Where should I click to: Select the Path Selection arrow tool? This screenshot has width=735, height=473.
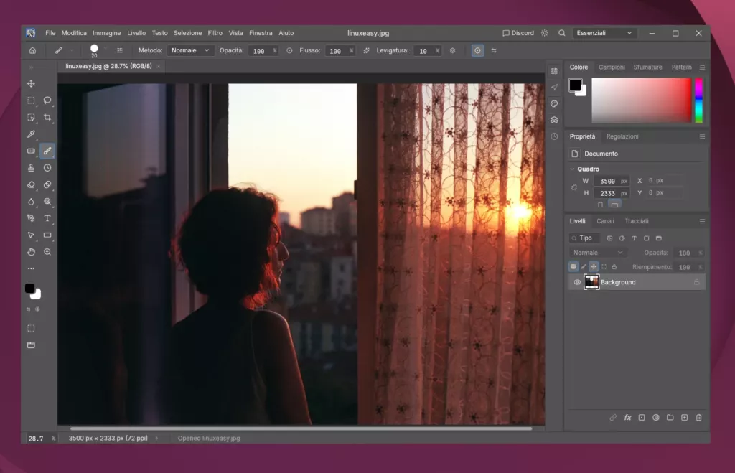(31, 235)
